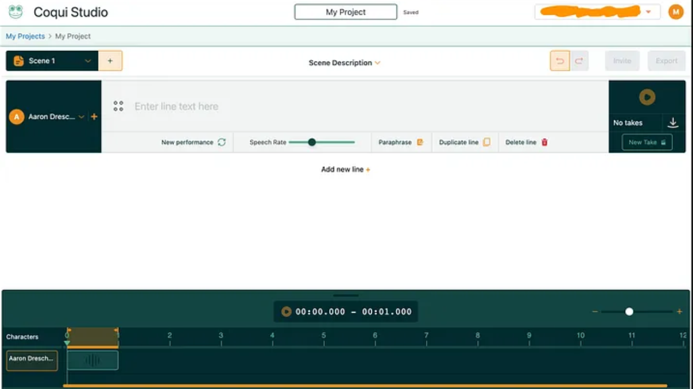Click the Saved status text

tap(411, 12)
